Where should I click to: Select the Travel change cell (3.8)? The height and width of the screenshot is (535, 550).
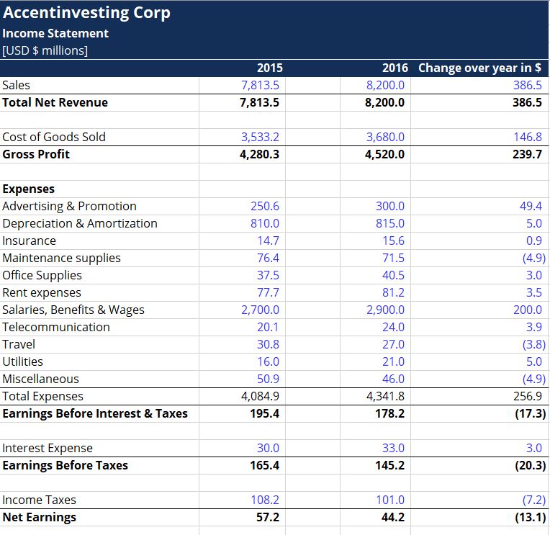[479, 344]
